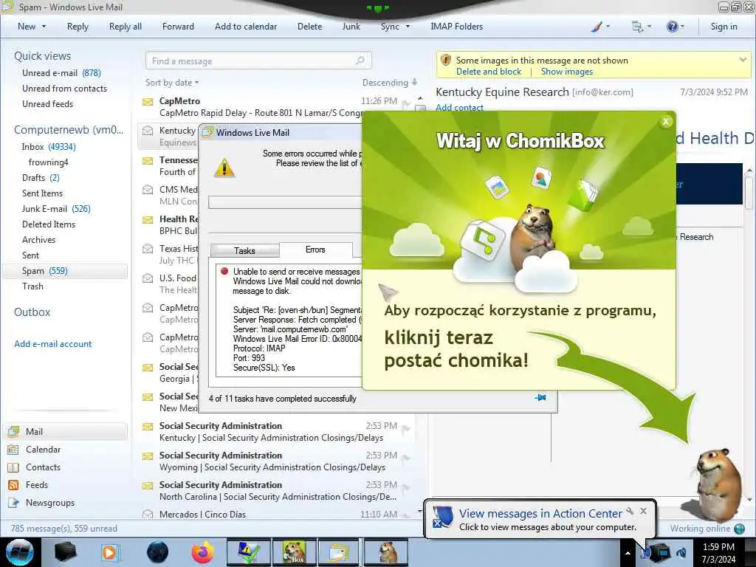Click Add e-mail account link
Screen dimensions: 756x567
[x=52, y=344]
